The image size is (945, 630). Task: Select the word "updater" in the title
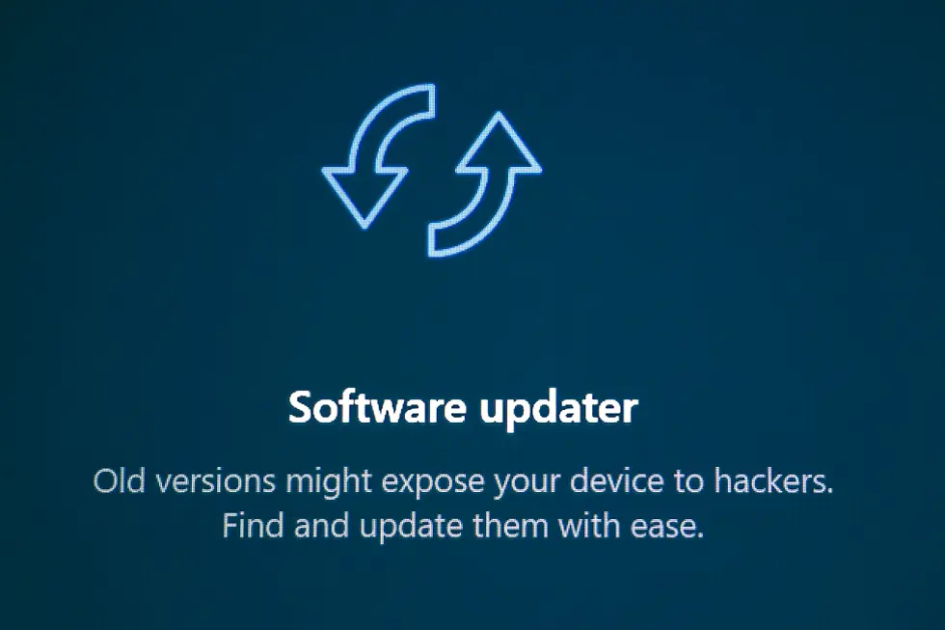[x=558, y=409]
